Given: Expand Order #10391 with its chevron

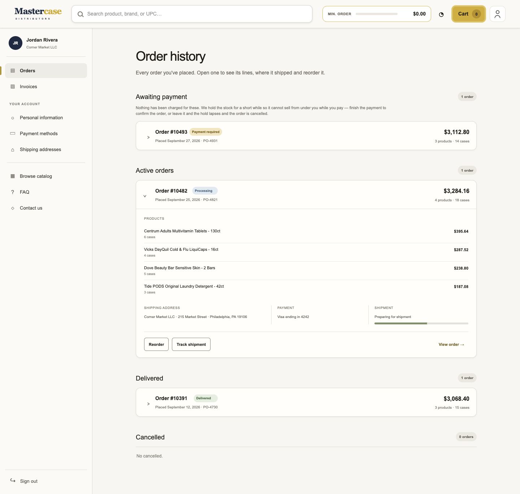Looking at the screenshot, I should 148,404.
